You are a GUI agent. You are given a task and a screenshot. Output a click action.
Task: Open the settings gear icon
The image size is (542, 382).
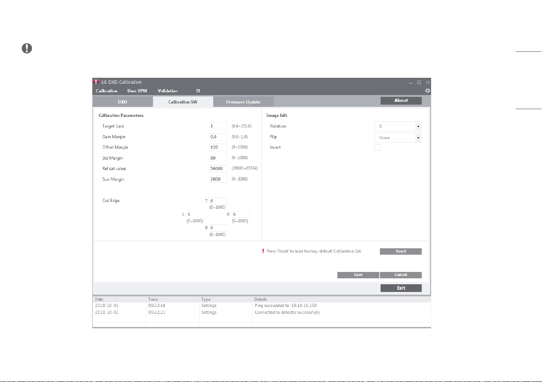point(427,90)
